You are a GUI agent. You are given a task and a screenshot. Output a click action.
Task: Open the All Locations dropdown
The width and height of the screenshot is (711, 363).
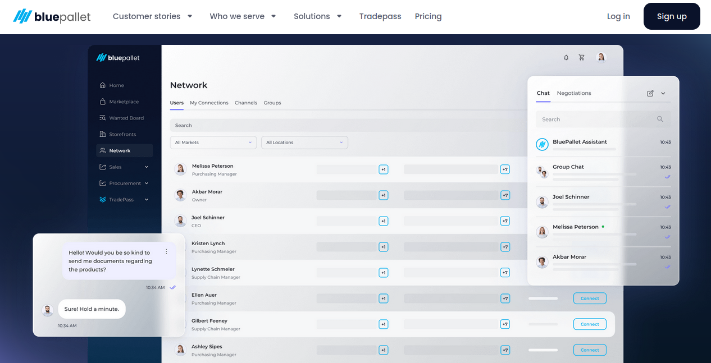tap(304, 143)
